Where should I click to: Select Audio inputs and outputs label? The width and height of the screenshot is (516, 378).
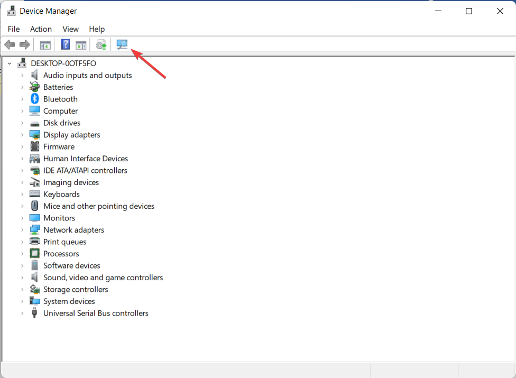click(x=88, y=76)
